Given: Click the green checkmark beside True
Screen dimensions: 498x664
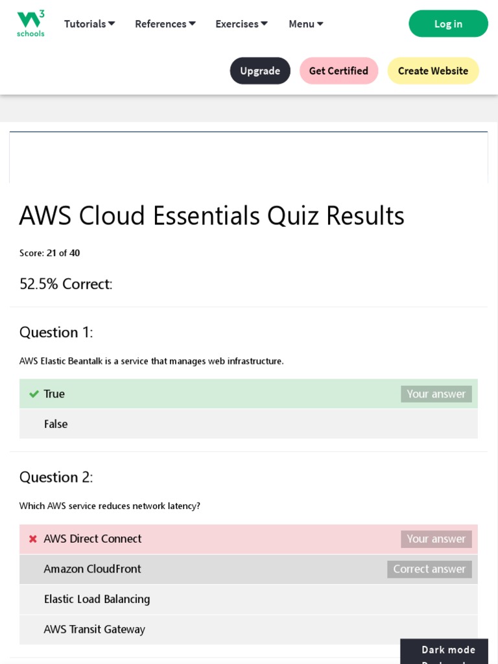Looking at the screenshot, I should [34, 394].
